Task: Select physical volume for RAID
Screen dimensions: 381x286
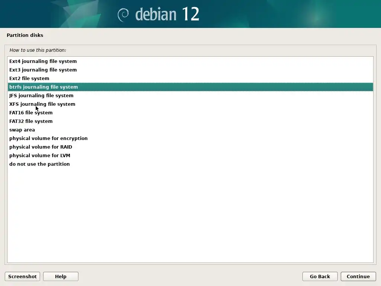Action: click(190, 147)
